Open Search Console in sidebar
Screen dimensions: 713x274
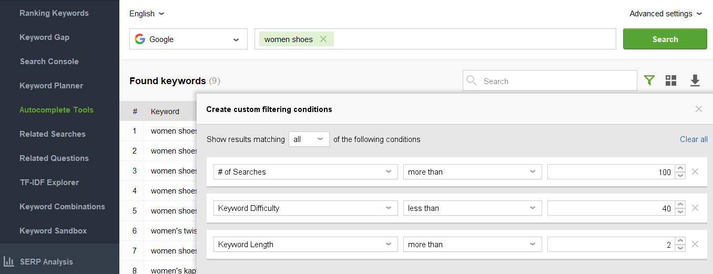pyautogui.click(x=49, y=62)
